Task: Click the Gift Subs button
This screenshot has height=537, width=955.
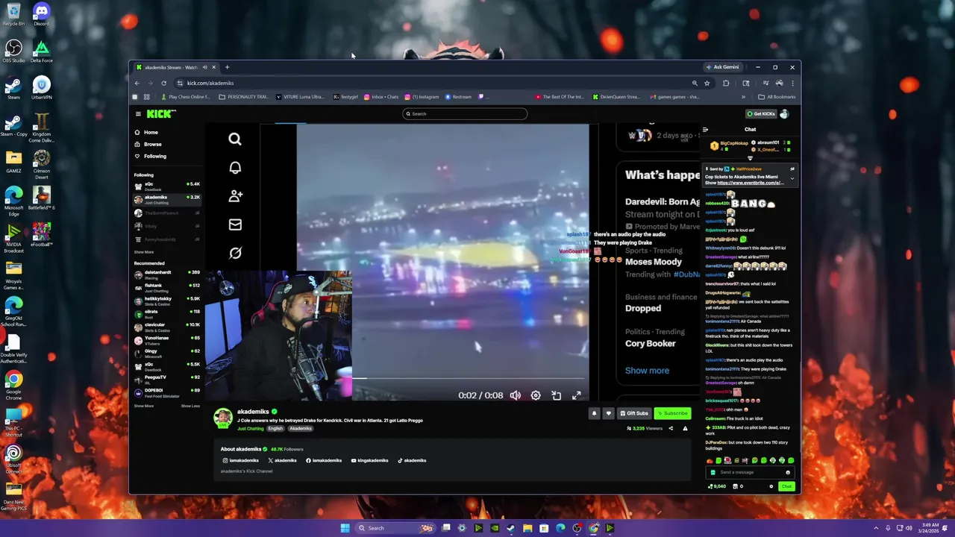Action: [x=634, y=413]
